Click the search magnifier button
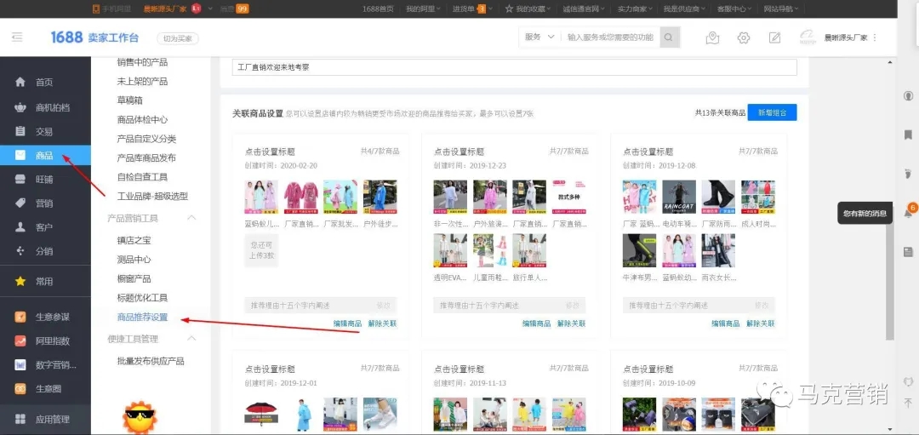The image size is (919, 435). click(671, 37)
